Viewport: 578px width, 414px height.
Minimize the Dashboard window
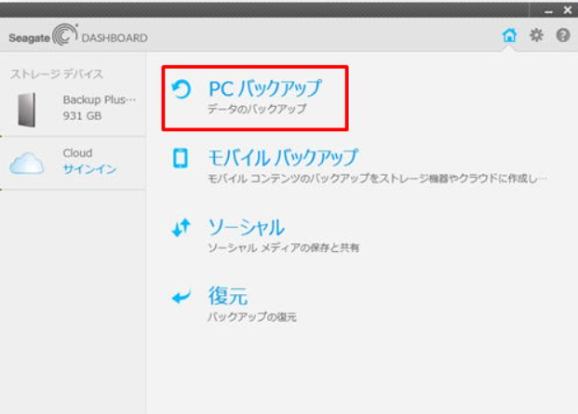click(x=548, y=11)
